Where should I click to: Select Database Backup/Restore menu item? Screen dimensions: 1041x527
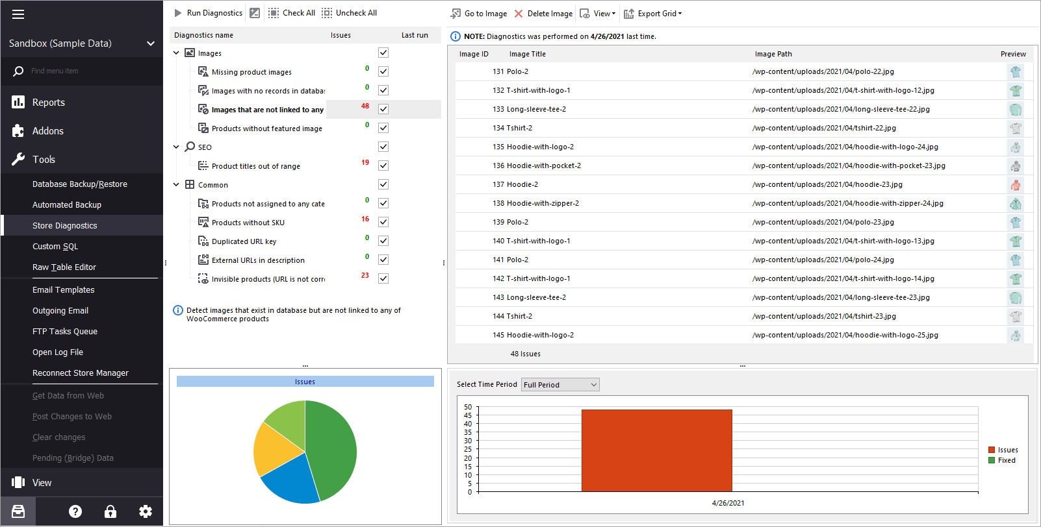pos(80,184)
